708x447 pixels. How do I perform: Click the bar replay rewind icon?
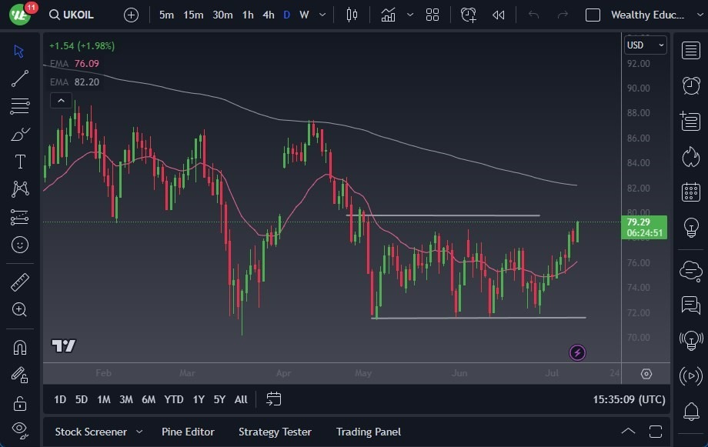(499, 15)
